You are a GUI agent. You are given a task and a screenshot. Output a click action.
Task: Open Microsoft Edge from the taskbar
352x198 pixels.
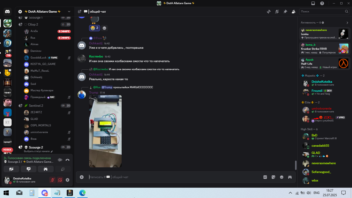tap(82, 193)
